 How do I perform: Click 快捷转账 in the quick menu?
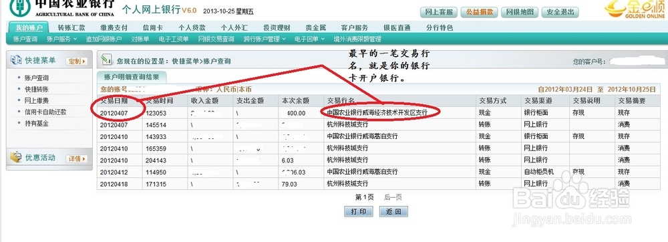[x=37, y=90]
